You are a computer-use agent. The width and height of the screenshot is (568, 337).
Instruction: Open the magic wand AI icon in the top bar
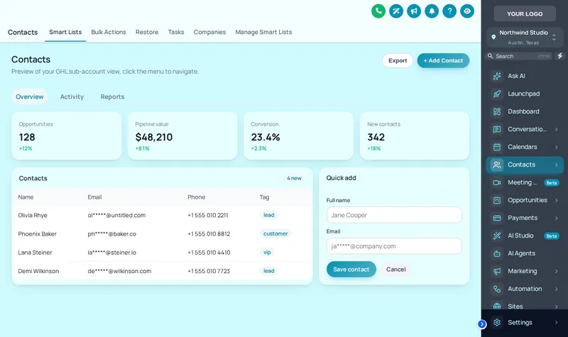396,11
